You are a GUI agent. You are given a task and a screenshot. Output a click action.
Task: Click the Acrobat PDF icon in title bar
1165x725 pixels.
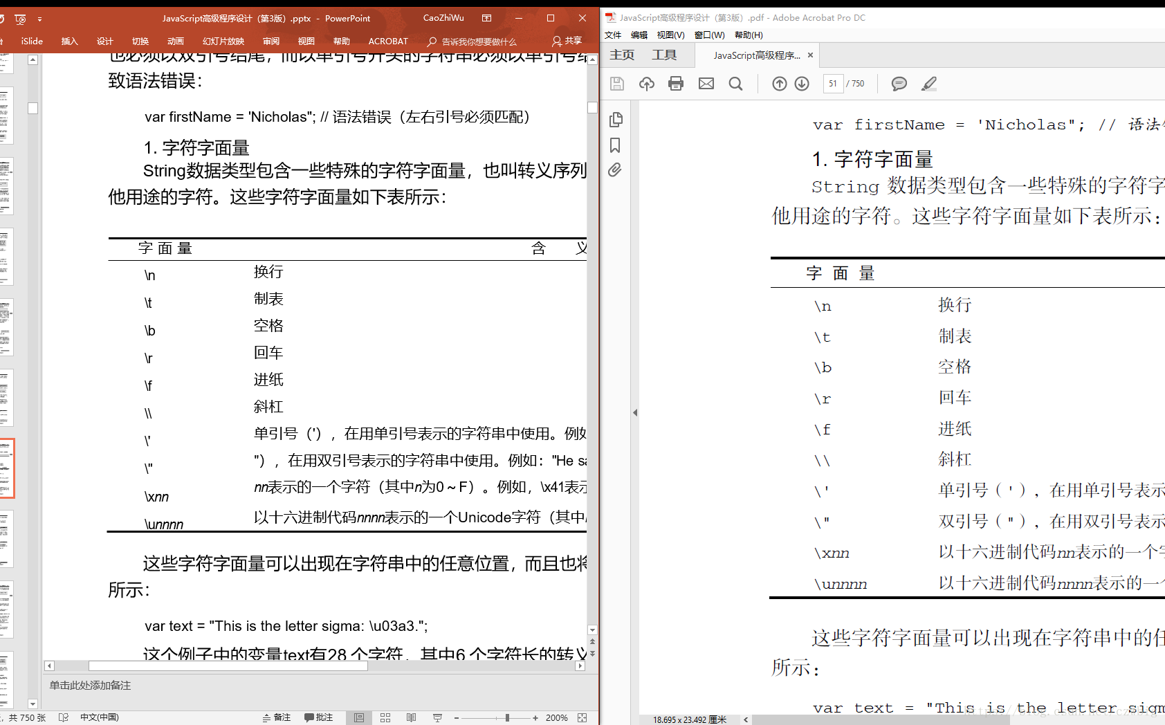coord(610,18)
